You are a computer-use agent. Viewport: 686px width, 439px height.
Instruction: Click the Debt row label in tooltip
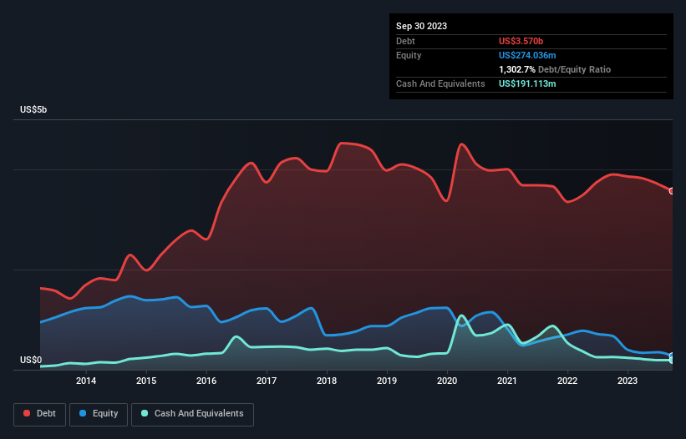tap(405, 41)
